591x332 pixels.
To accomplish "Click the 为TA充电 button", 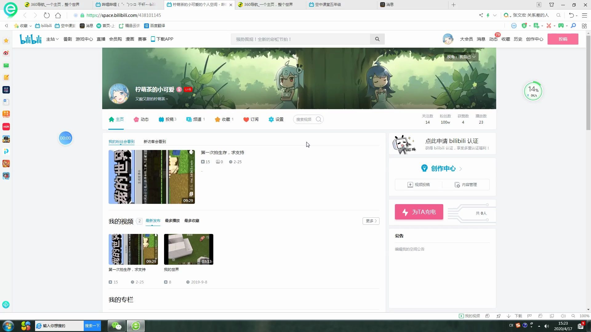I will (x=419, y=212).
